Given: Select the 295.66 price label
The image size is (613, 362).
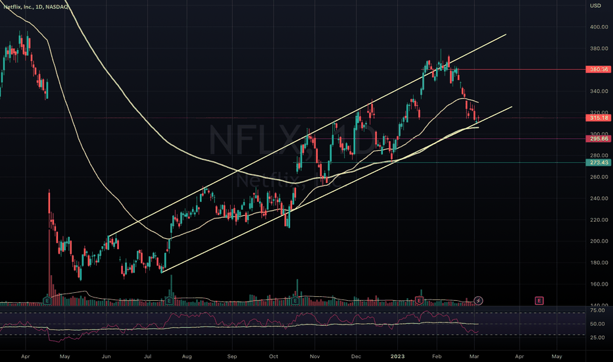Looking at the screenshot, I should [x=598, y=139].
